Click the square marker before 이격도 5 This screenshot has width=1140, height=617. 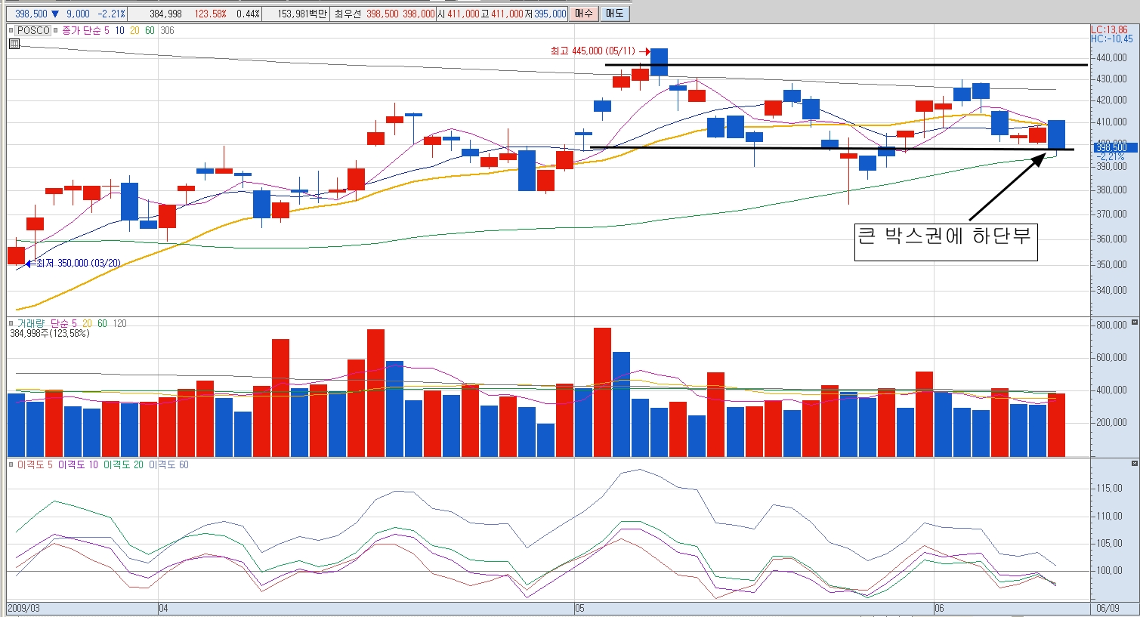(x=11, y=465)
